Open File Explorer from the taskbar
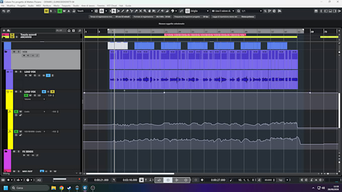The width and height of the screenshot is (342, 192). pyautogui.click(x=53, y=188)
